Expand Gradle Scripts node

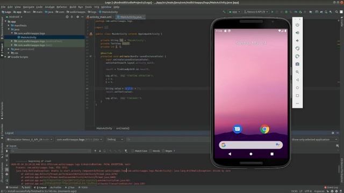coord(6,57)
